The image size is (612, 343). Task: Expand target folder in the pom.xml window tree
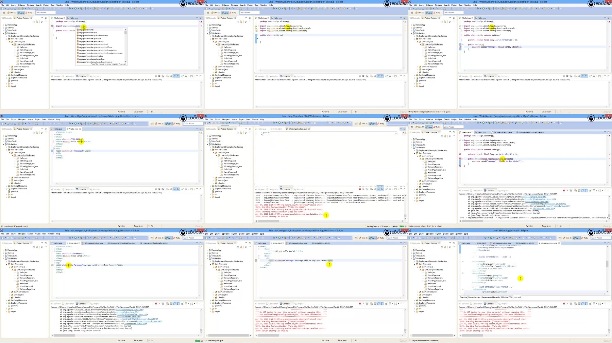tap(415, 311)
